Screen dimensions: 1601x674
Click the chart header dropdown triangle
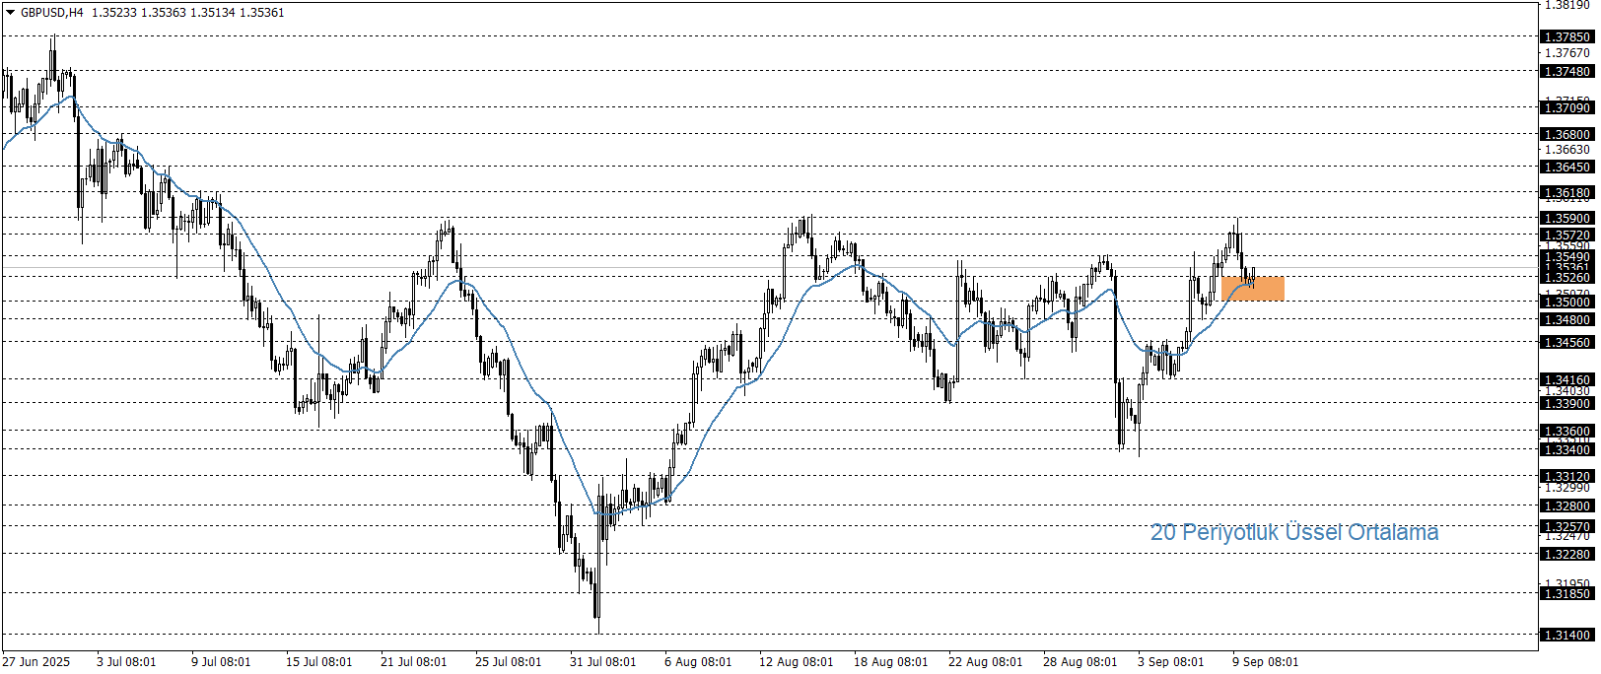[11, 13]
